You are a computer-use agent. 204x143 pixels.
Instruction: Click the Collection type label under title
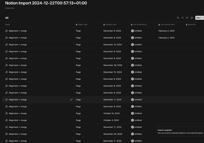(x=10, y=8)
